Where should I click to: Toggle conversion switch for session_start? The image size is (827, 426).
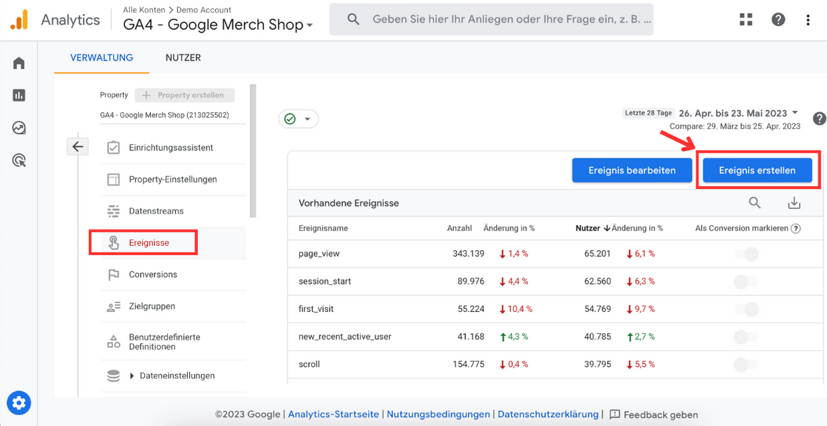[747, 281]
